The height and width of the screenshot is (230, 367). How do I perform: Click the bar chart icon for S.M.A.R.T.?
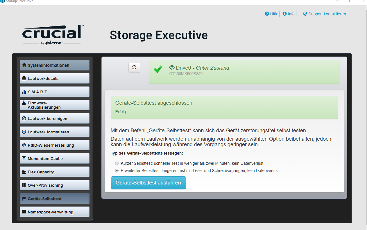coord(24,92)
